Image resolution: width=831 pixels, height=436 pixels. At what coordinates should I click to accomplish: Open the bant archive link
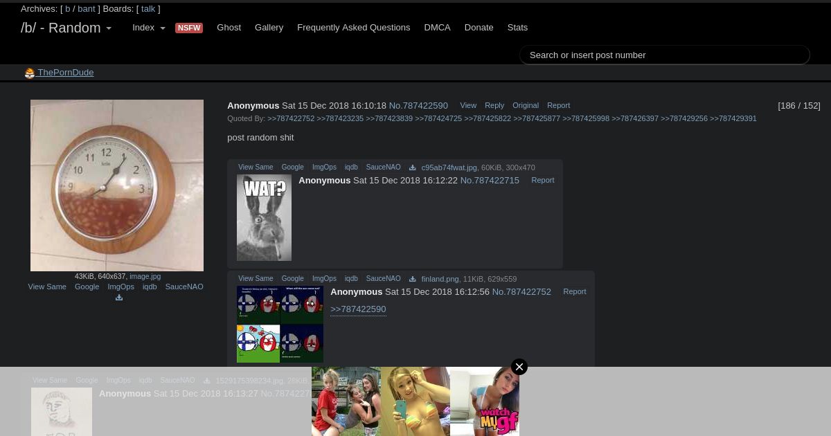(x=87, y=9)
